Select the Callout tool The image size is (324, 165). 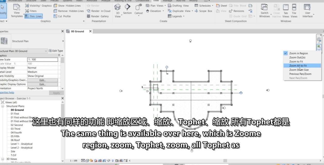coord(139,10)
